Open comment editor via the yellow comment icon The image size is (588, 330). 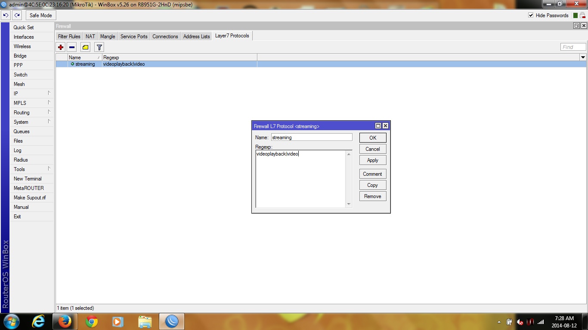(85, 47)
